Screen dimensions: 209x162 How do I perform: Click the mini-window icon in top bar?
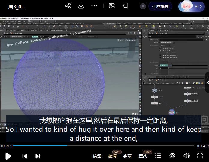coord(112,6)
